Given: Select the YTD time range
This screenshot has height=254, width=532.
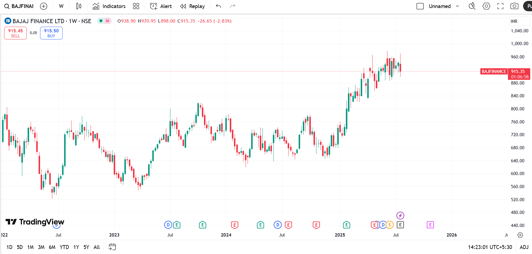Looking at the screenshot, I should coord(64,247).
